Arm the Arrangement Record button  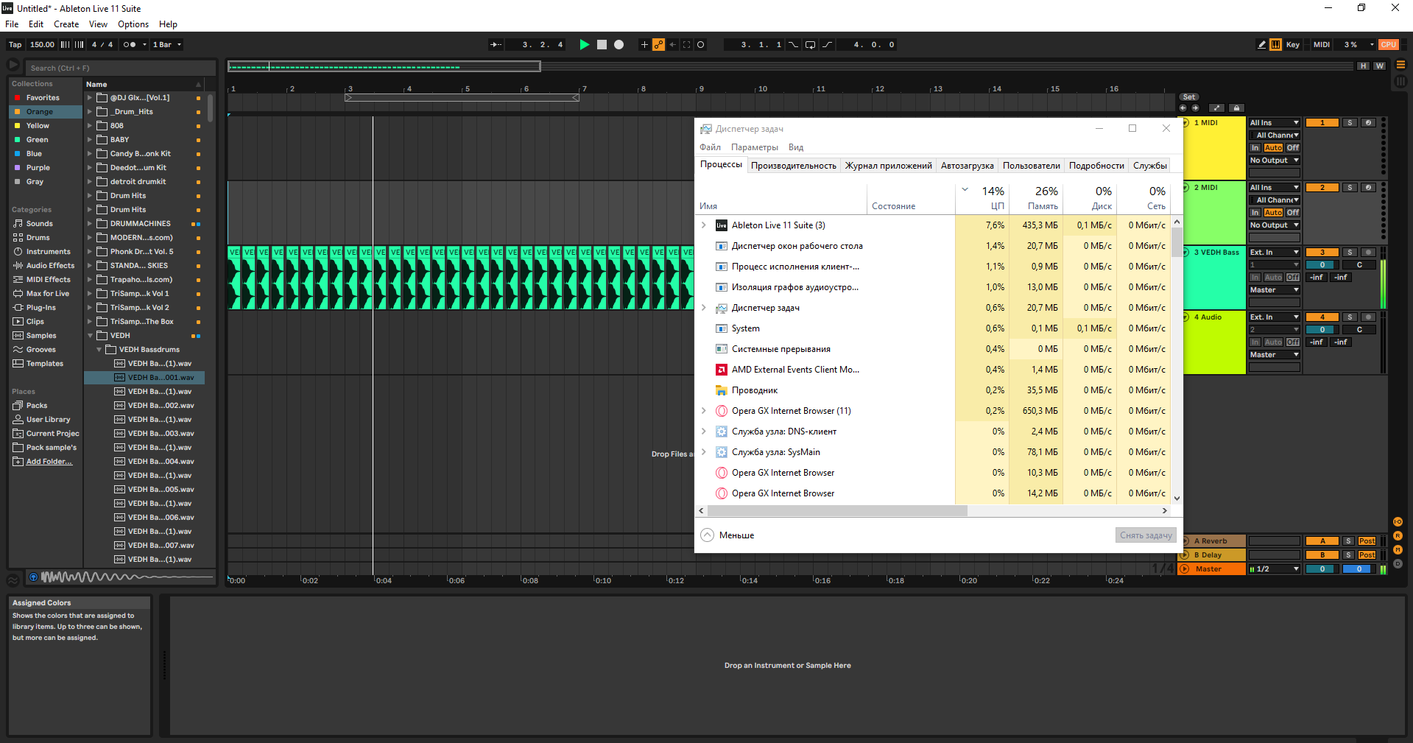click(619, 45)
